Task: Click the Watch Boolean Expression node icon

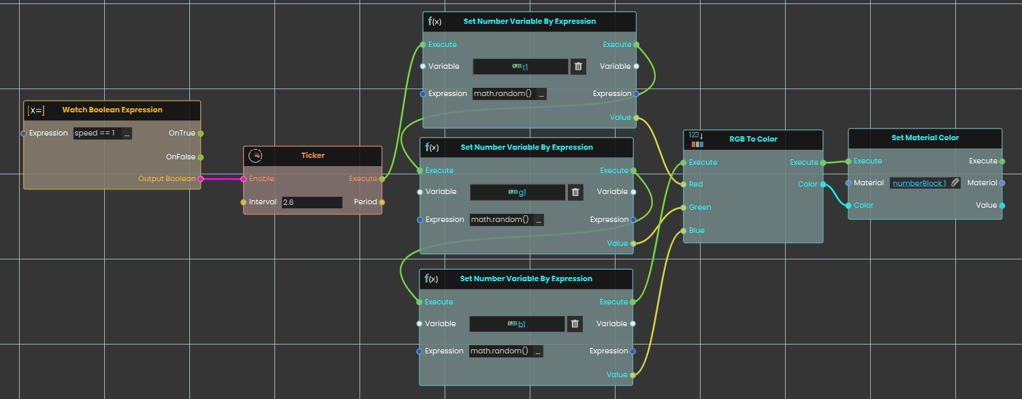Action: point(36,110)
